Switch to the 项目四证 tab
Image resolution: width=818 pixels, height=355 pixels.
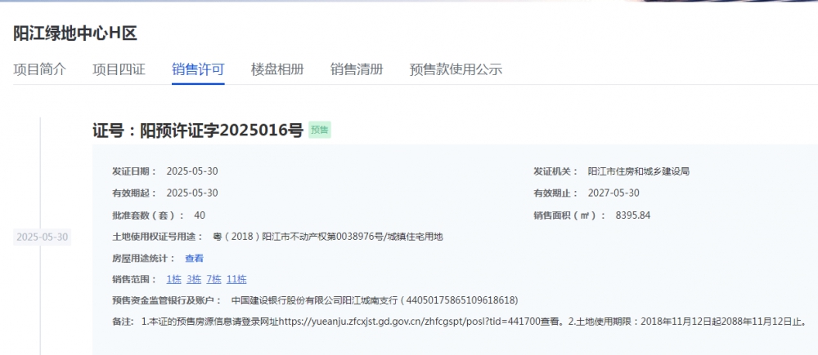119,69
